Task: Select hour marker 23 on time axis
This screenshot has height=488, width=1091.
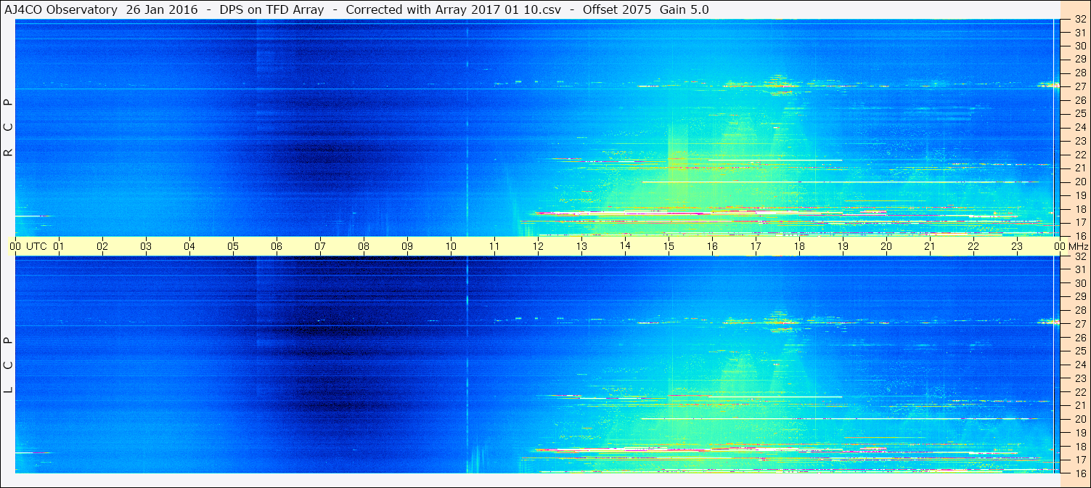Action: pyautogui.click(x=1017, y=246)
